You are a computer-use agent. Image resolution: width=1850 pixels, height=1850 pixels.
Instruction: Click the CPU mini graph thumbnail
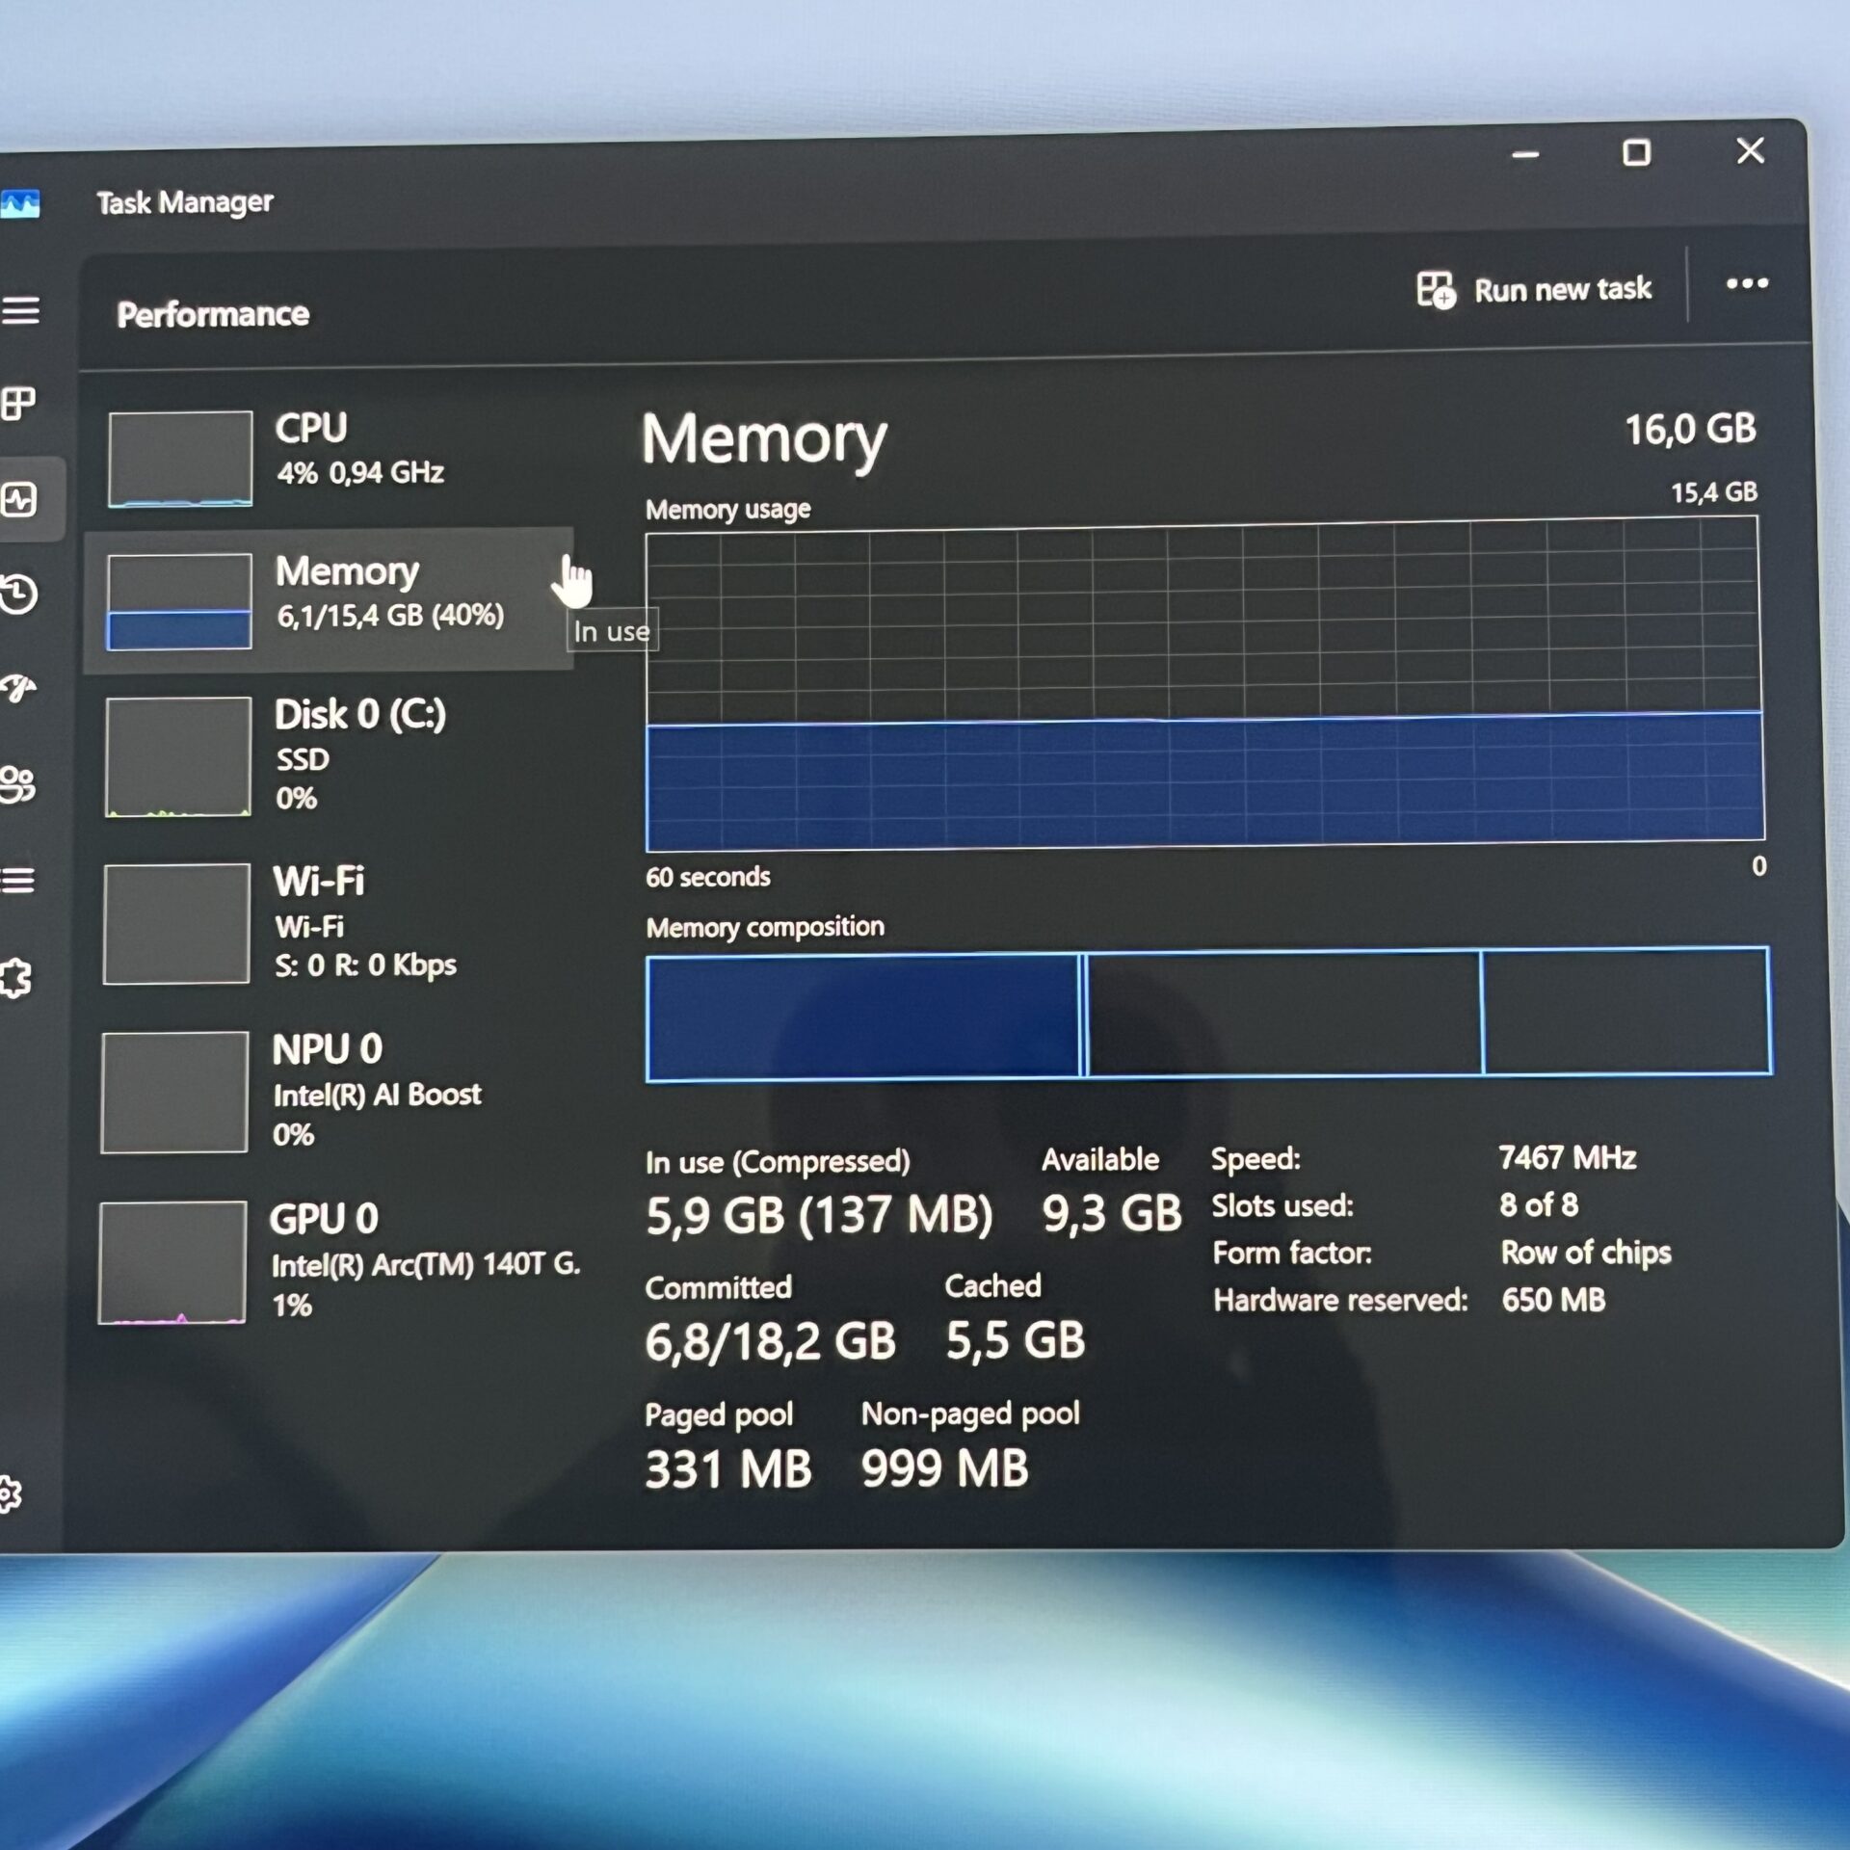pyautogui.click(x=180, y=459)
